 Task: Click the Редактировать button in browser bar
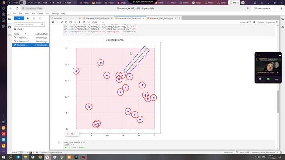[x=262, y=8]
